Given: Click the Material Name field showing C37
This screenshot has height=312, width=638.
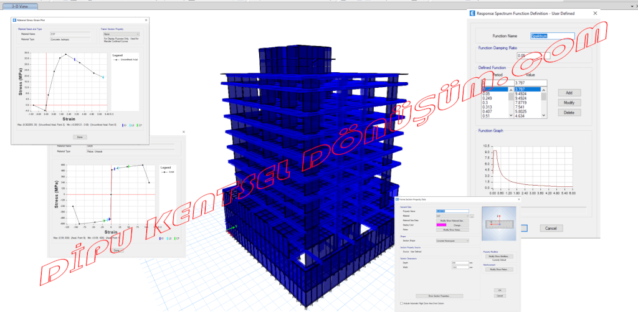Looking at the screenshot, I should pyautogui.click(x=70, y=34).
